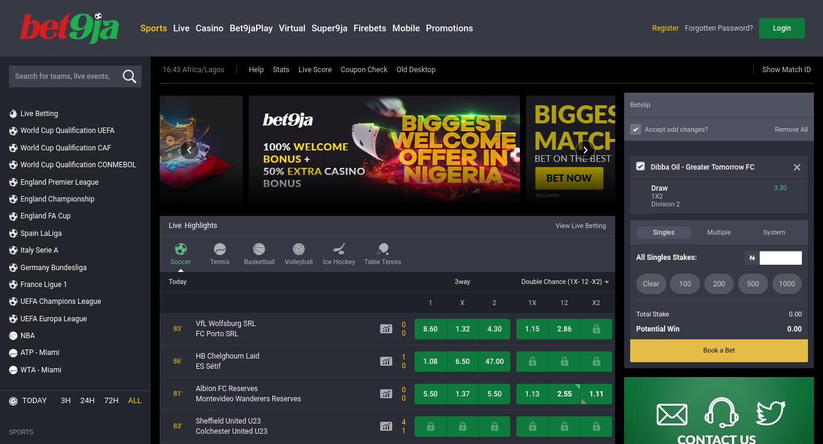Open Coupon Check link
Image resolution: width=823 pixels, height=444 pixels.
pyautogui.click(x=364, y=70)
